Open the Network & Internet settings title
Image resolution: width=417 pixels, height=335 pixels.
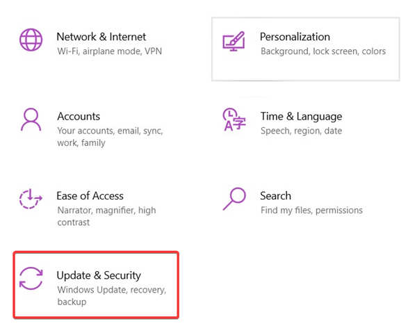101,37
